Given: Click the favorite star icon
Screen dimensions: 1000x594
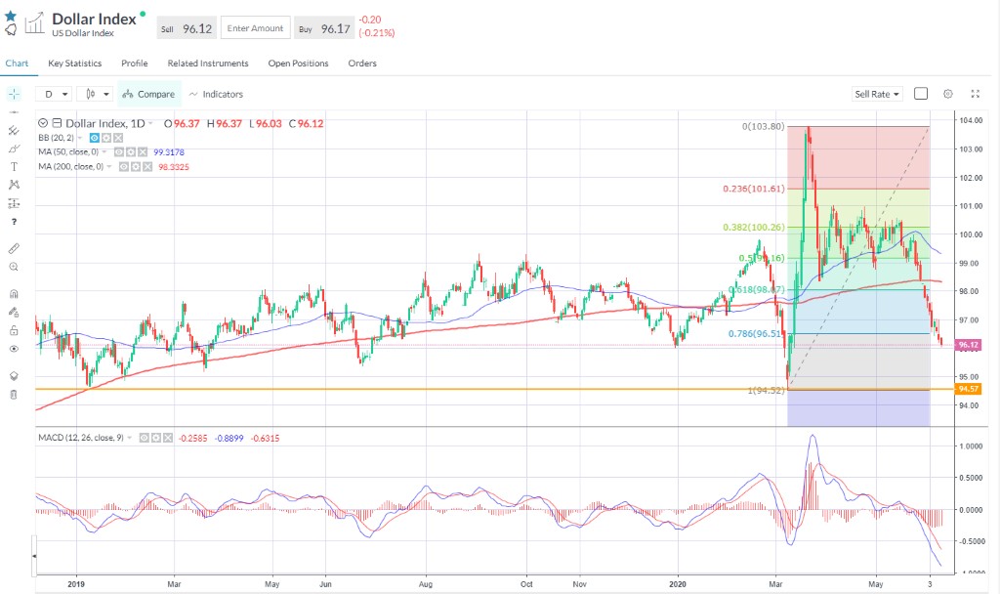Looking at the screenshot, I should (11, 16).
